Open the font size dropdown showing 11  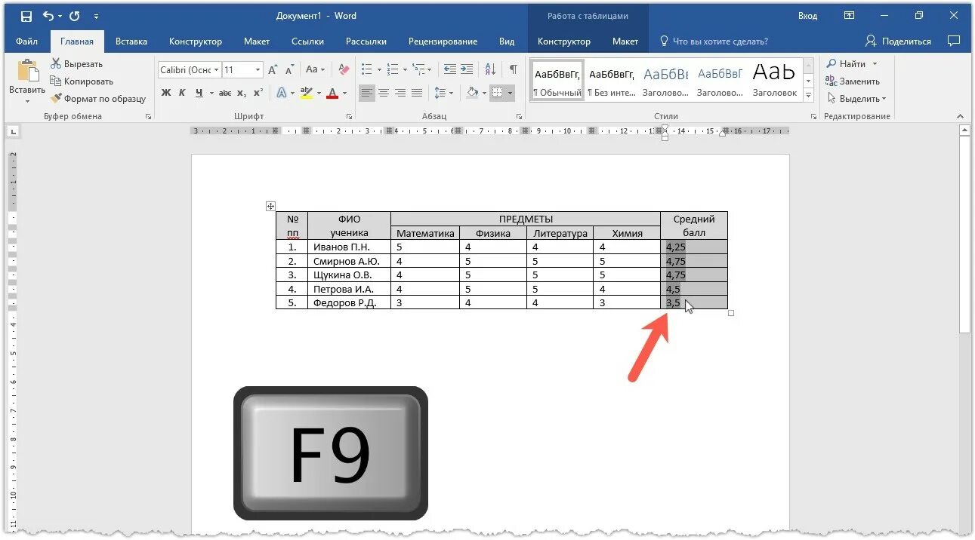(258, 69)
